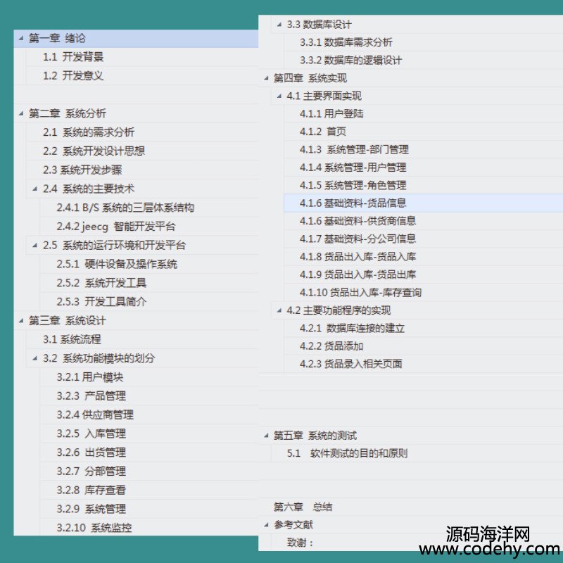Open 3.2.9 系统管理
The width and height of the screenshot is (563, 563).
click(x=91, y=509)
